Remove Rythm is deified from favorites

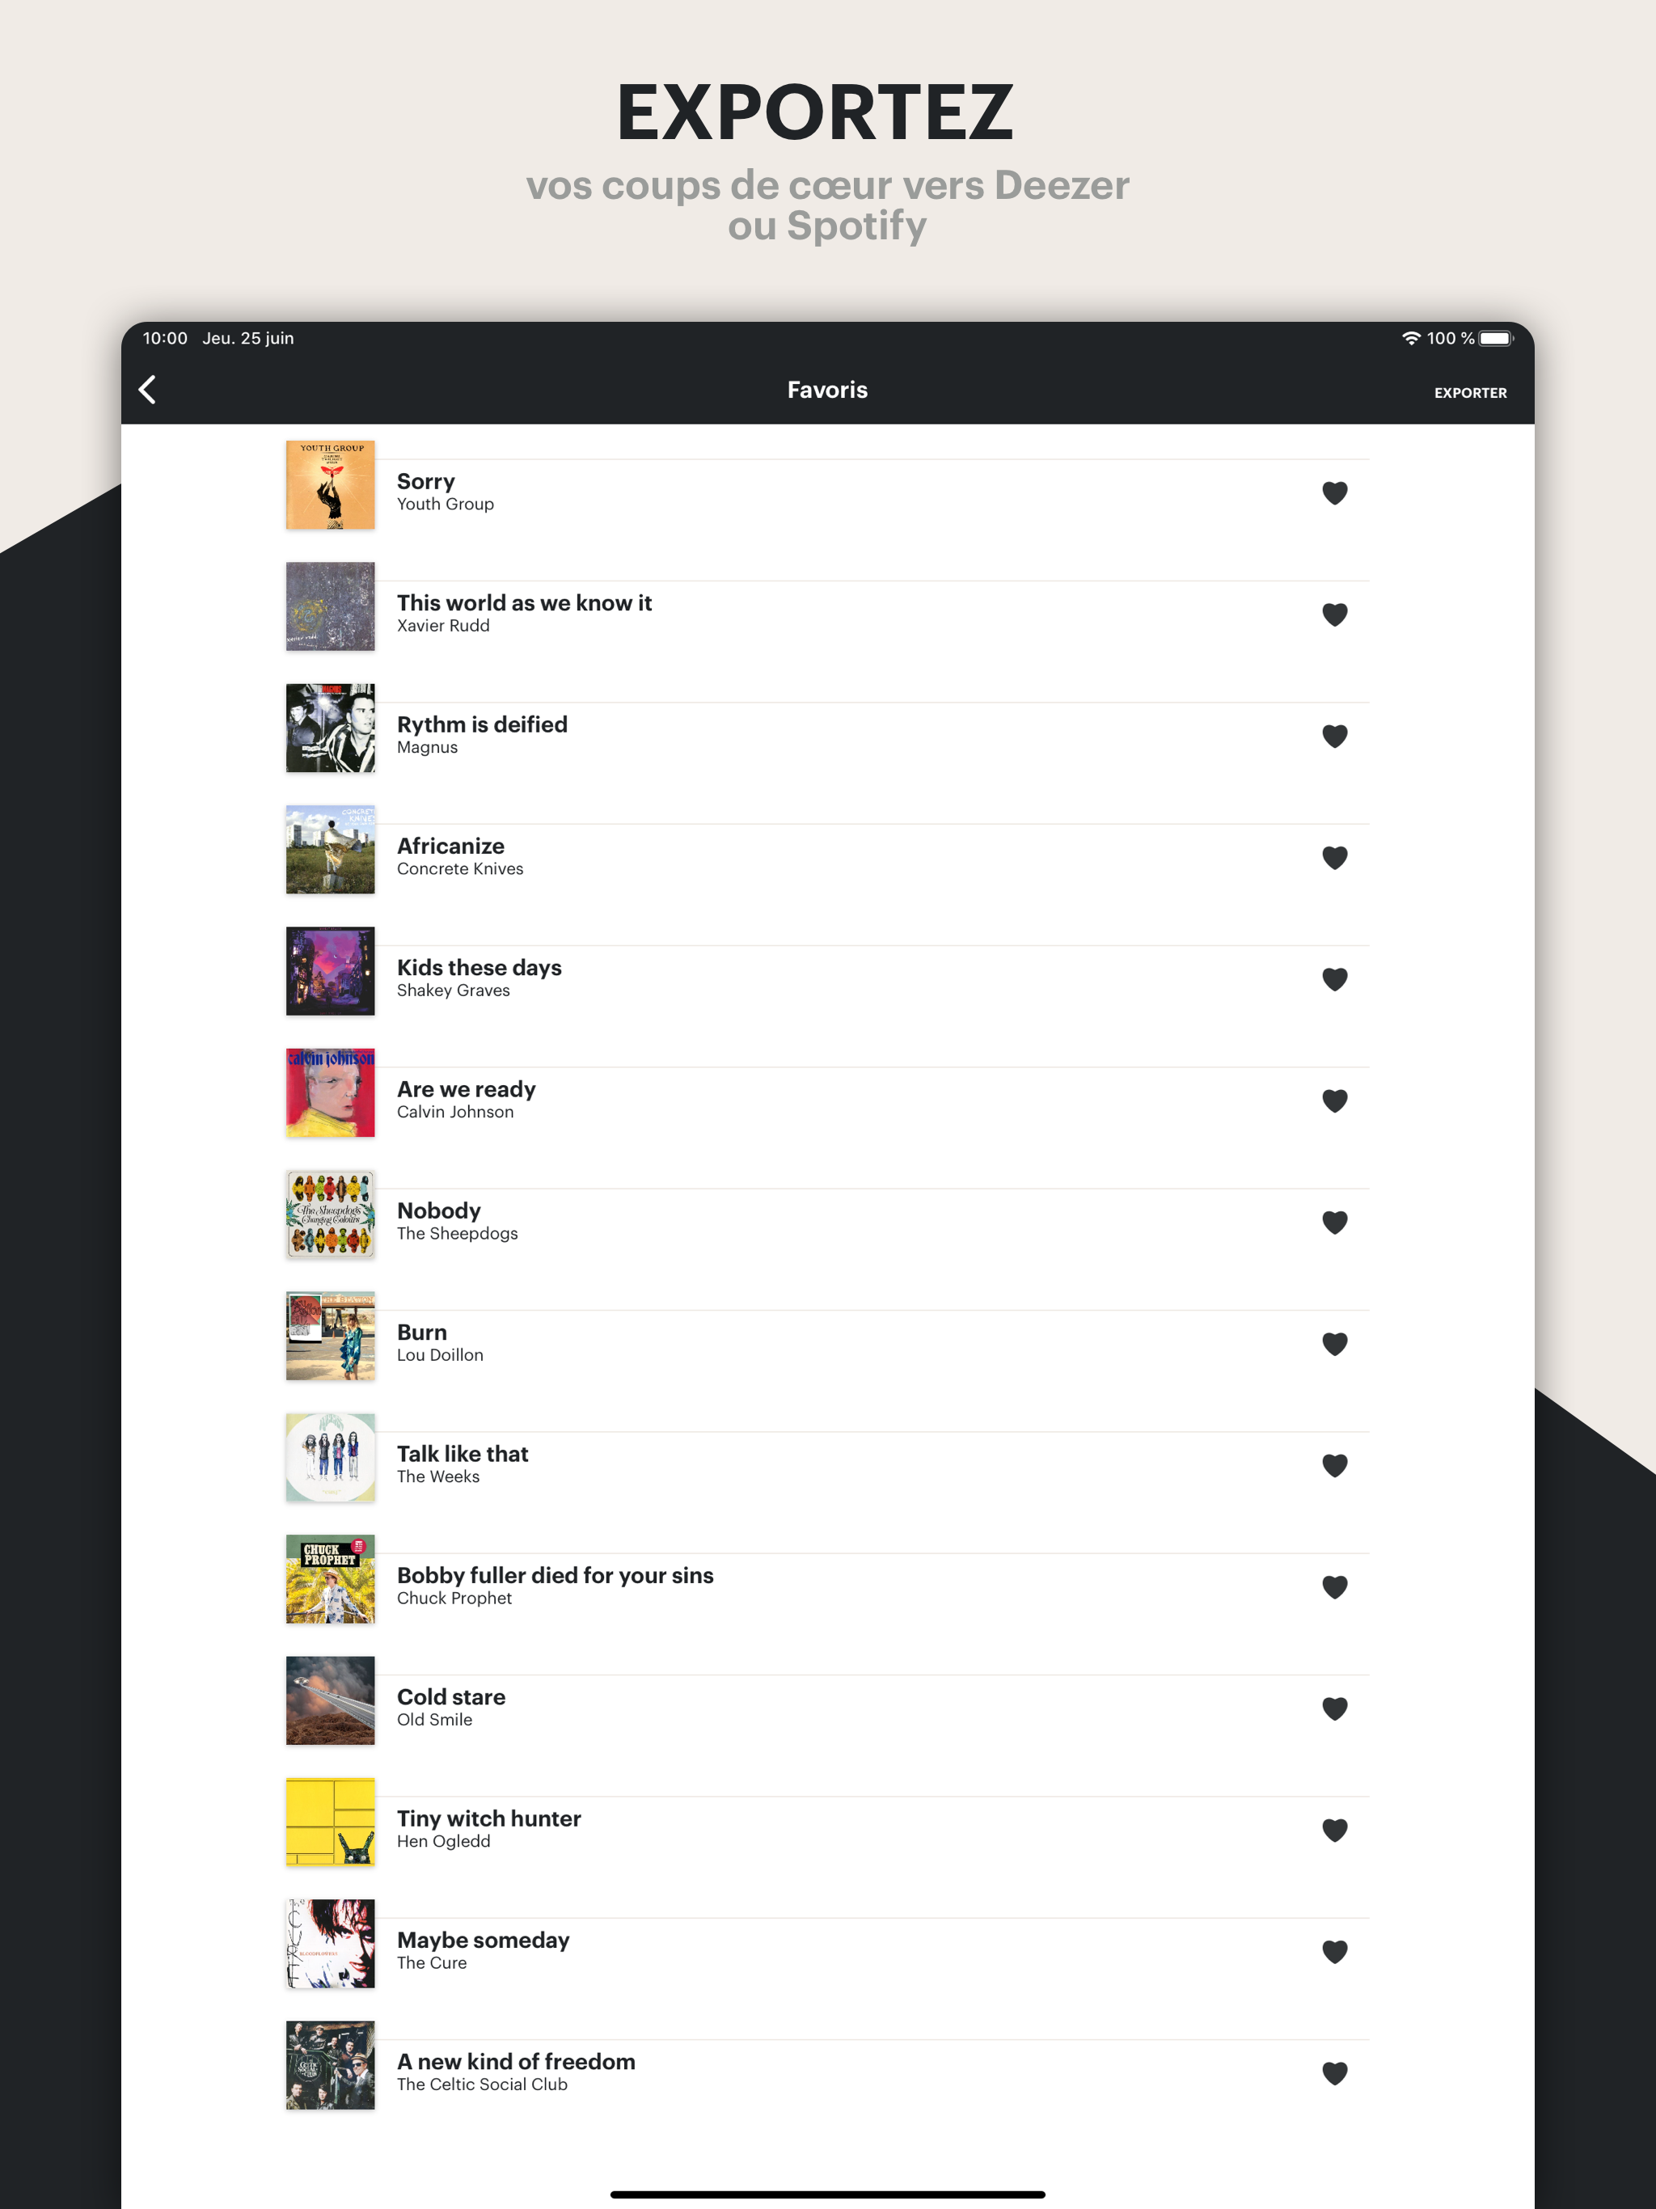1334,736
